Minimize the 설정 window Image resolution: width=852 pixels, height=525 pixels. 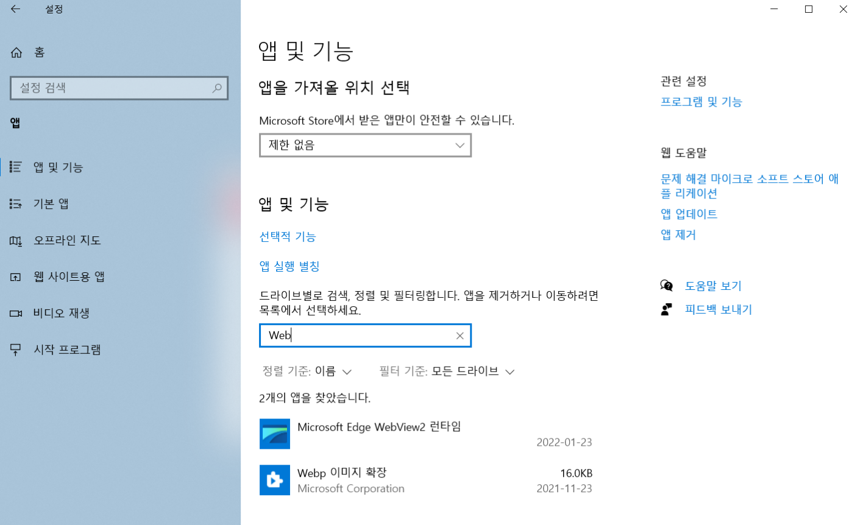773,9
